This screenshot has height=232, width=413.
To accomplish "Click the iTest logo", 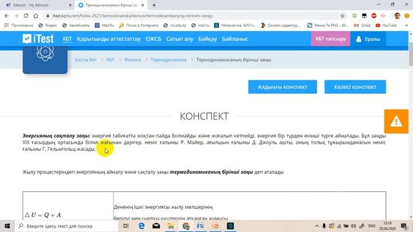I will pyautogui.click(x=38, y=39).
